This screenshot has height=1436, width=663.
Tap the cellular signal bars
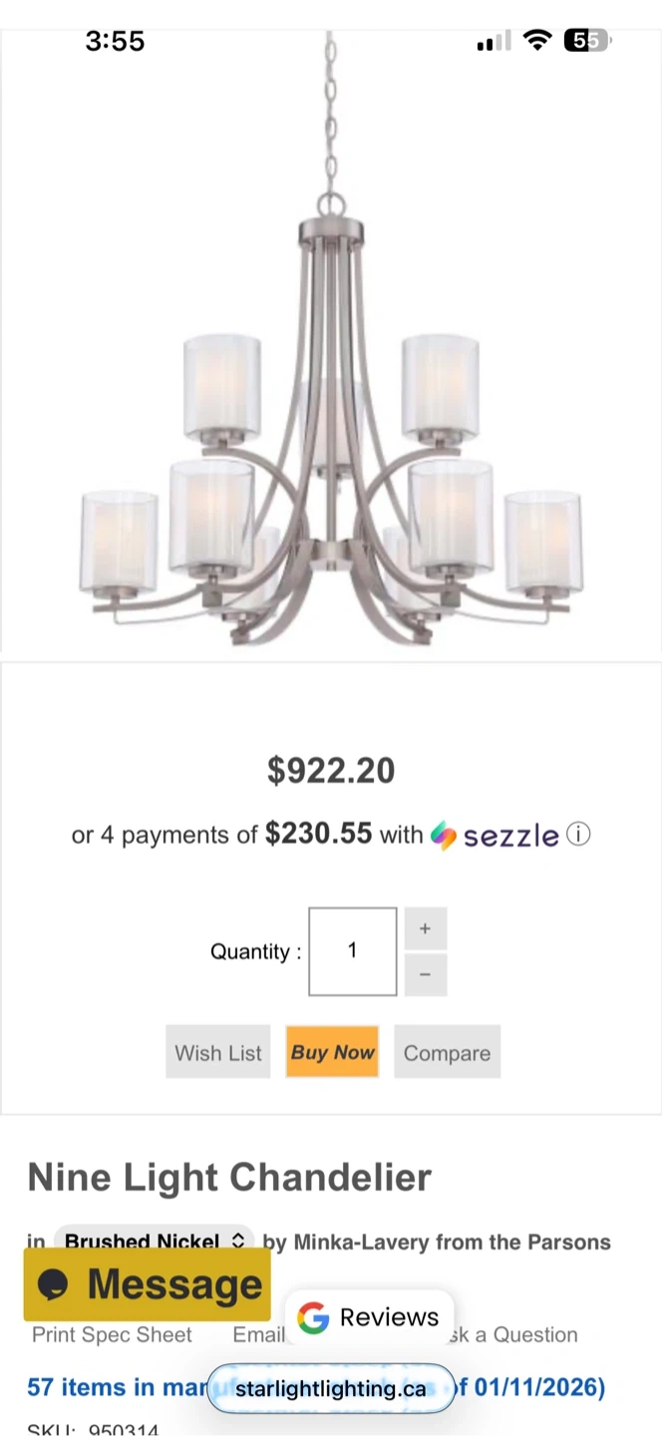click(x=494, y=42)
